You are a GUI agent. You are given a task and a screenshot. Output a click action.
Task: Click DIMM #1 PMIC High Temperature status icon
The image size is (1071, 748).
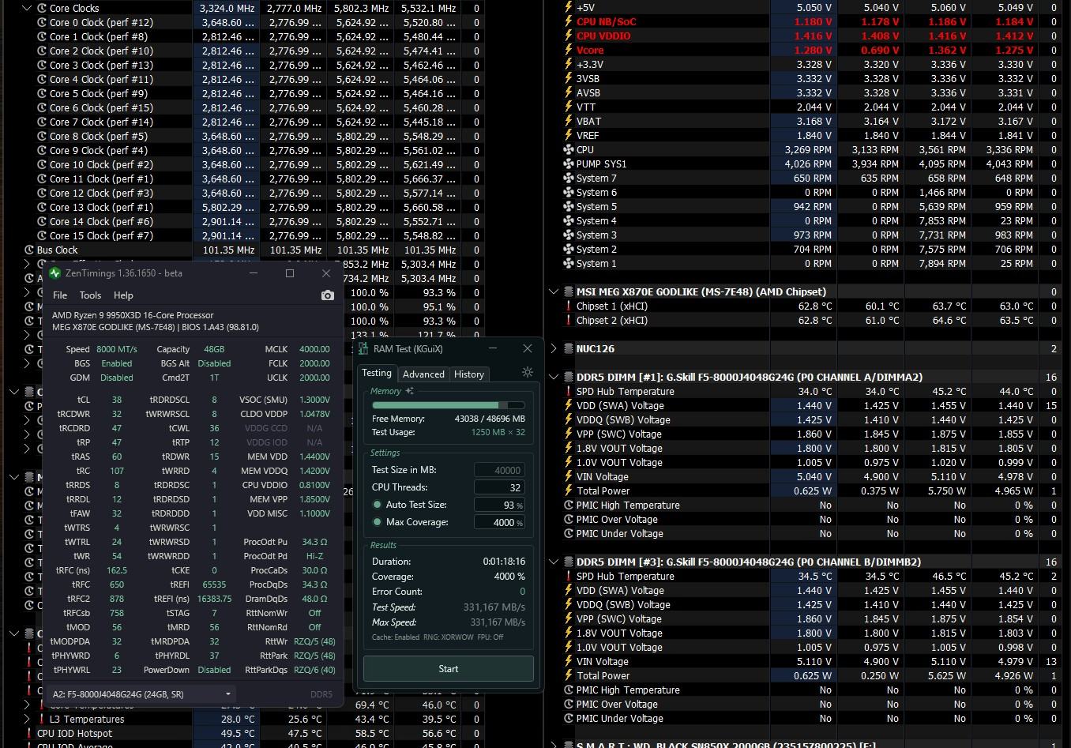click(x=568, y=506)
